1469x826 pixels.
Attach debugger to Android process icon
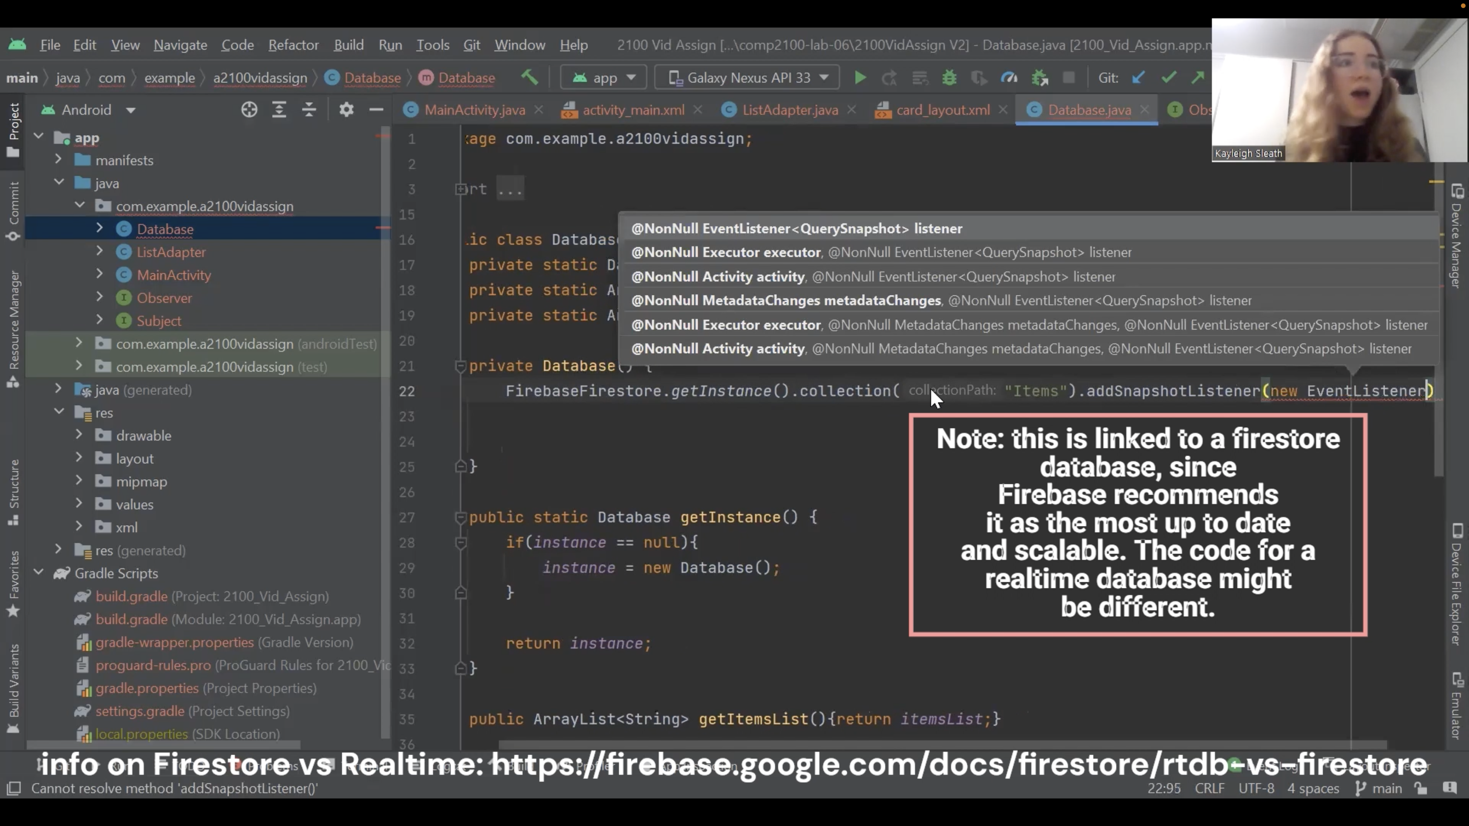click(1039, 77)
